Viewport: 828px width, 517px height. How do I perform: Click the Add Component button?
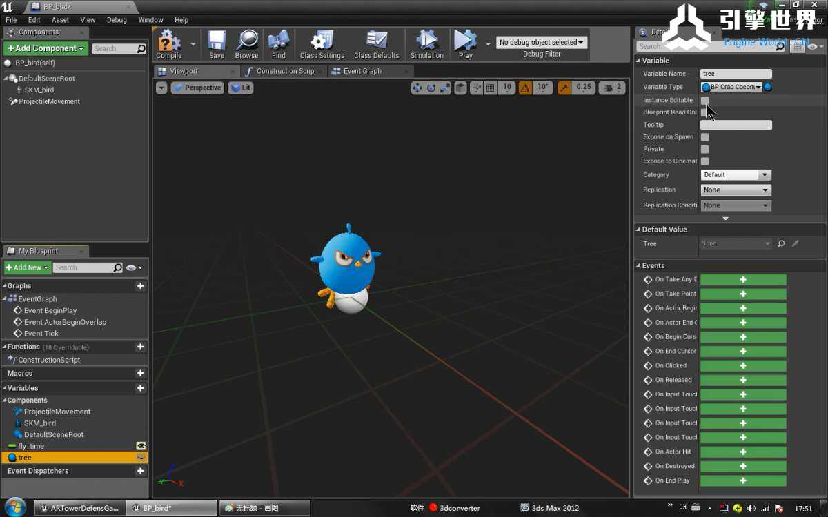click(46, 48)
